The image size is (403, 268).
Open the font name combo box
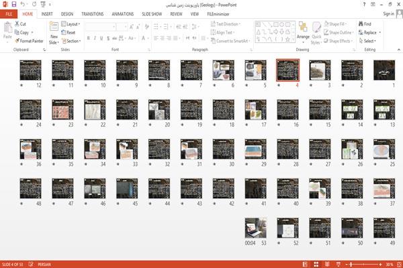coord(101,27)
